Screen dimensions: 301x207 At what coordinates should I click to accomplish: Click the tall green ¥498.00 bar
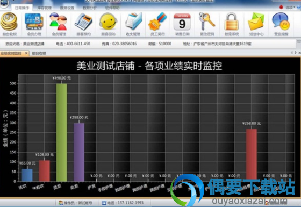[x=62, y=132]
